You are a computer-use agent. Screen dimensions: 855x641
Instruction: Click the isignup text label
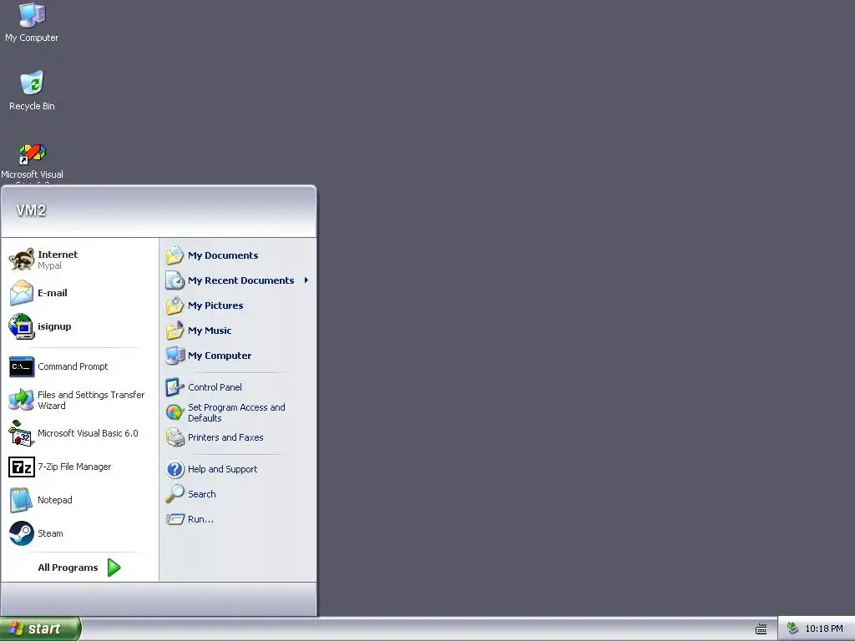coord(54,326)
